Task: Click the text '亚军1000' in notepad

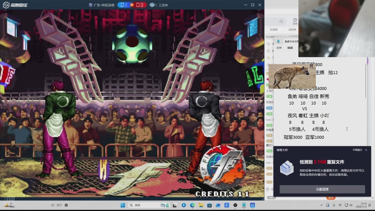Action: (x=315, y=137)
